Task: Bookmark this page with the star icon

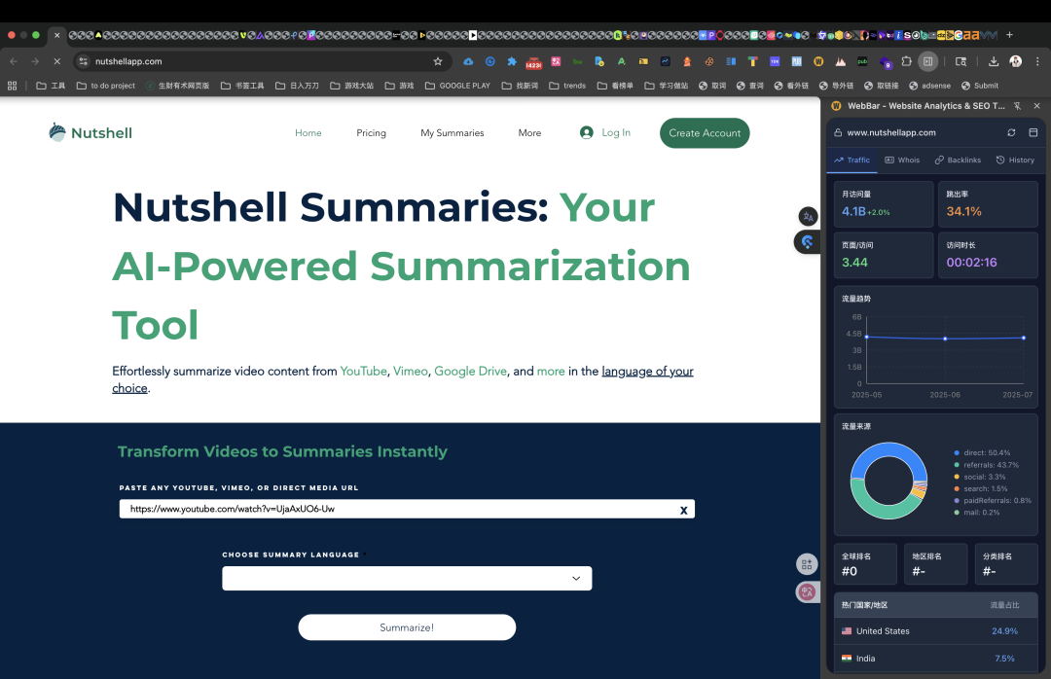Action: point(438,61)
